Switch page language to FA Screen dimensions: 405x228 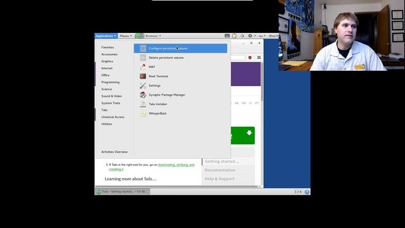[237, 103]
